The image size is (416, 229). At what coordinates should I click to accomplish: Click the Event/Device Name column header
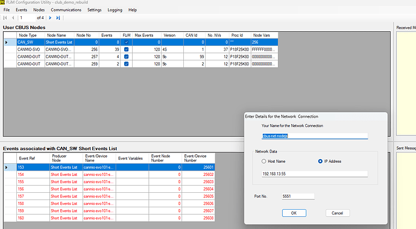click(99, 158)
